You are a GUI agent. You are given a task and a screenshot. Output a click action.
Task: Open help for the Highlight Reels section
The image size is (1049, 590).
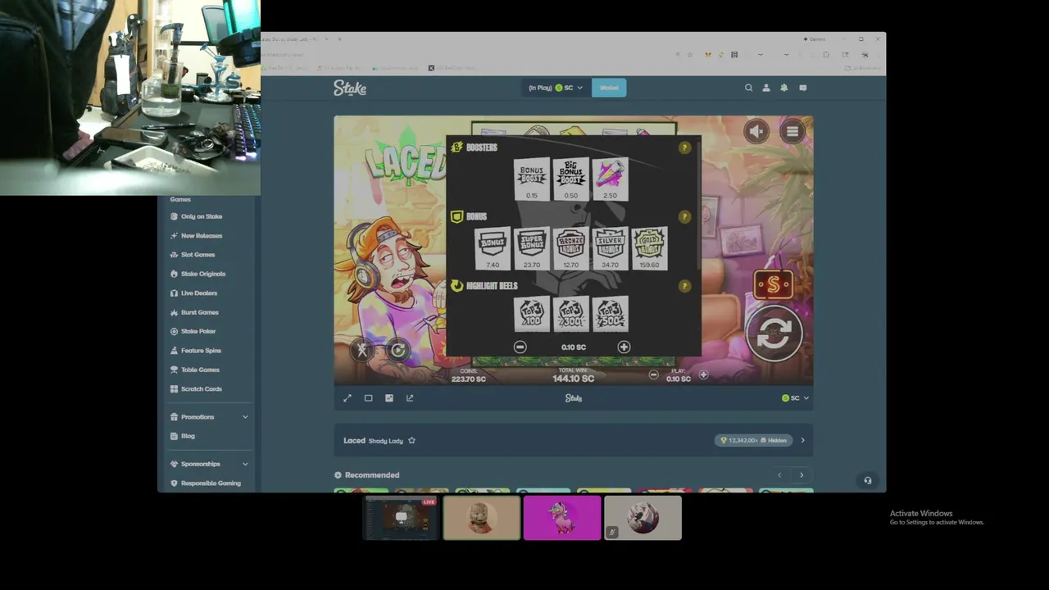tap(684, 286)
